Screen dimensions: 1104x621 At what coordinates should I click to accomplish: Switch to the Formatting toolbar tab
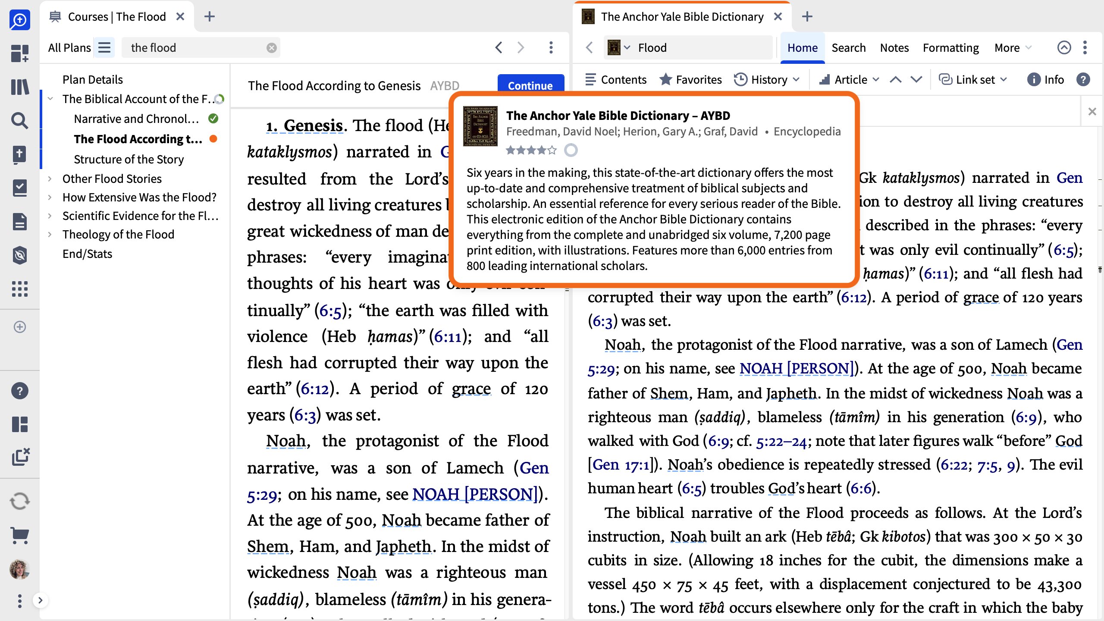[x=951, y=47]
